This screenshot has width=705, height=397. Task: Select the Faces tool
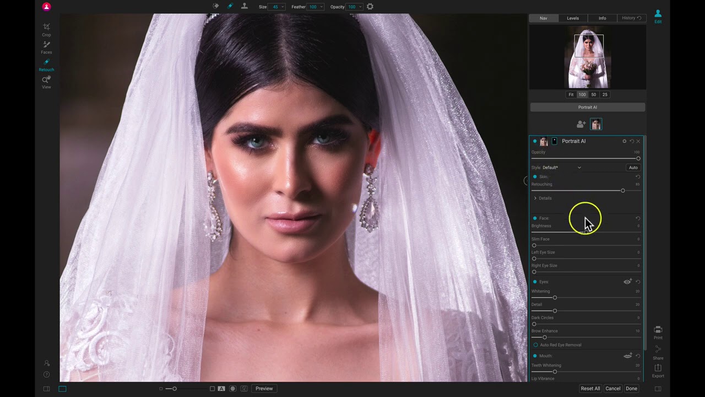point(46,47)
